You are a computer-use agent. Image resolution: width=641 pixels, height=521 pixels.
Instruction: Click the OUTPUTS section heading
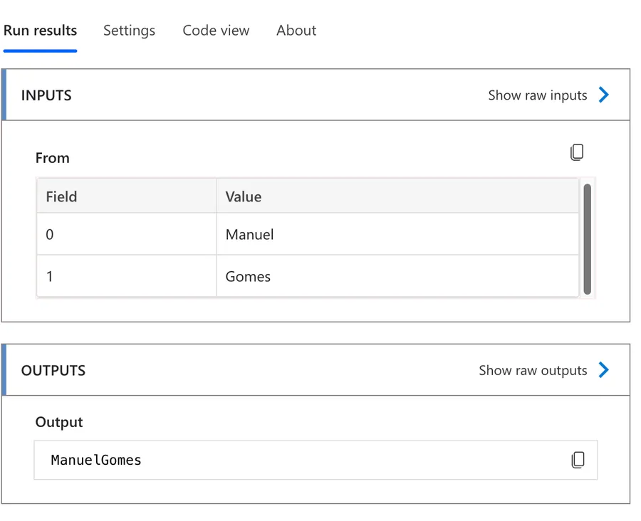point(53,370)
